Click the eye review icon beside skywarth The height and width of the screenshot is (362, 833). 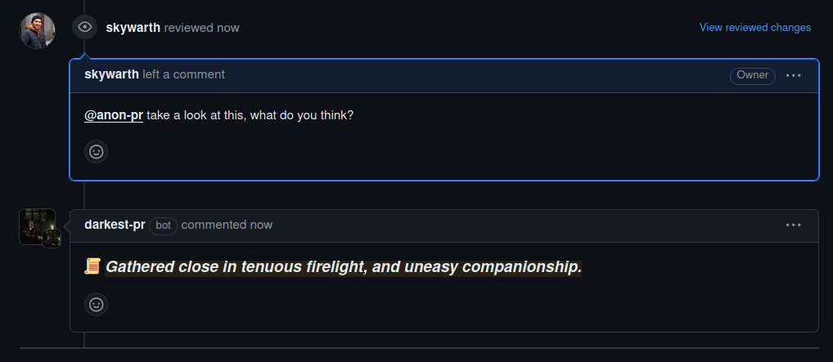(84, 27)
